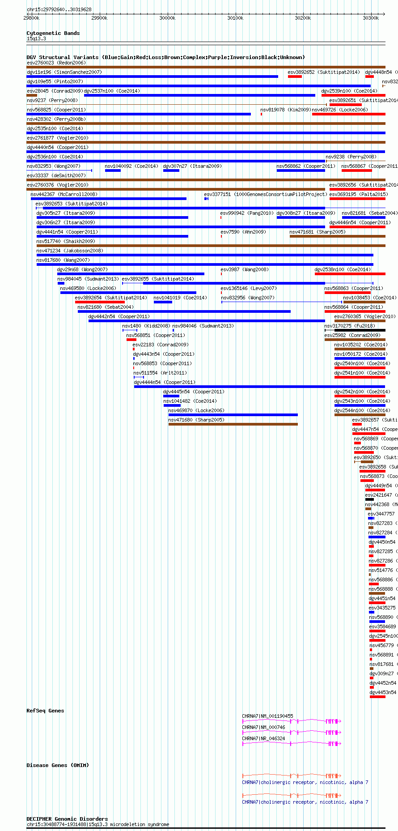Screen dimensions: 398x831
Task: Select dgv4444n54 (Cooper2011) label
Action: click(x=165, y=382)
